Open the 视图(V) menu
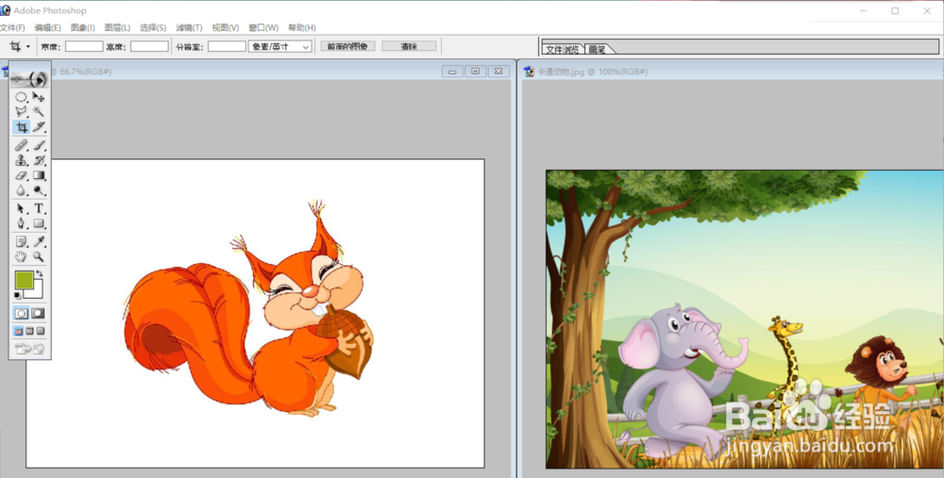This screenshot has height=478, width=944. coord(226,27)
